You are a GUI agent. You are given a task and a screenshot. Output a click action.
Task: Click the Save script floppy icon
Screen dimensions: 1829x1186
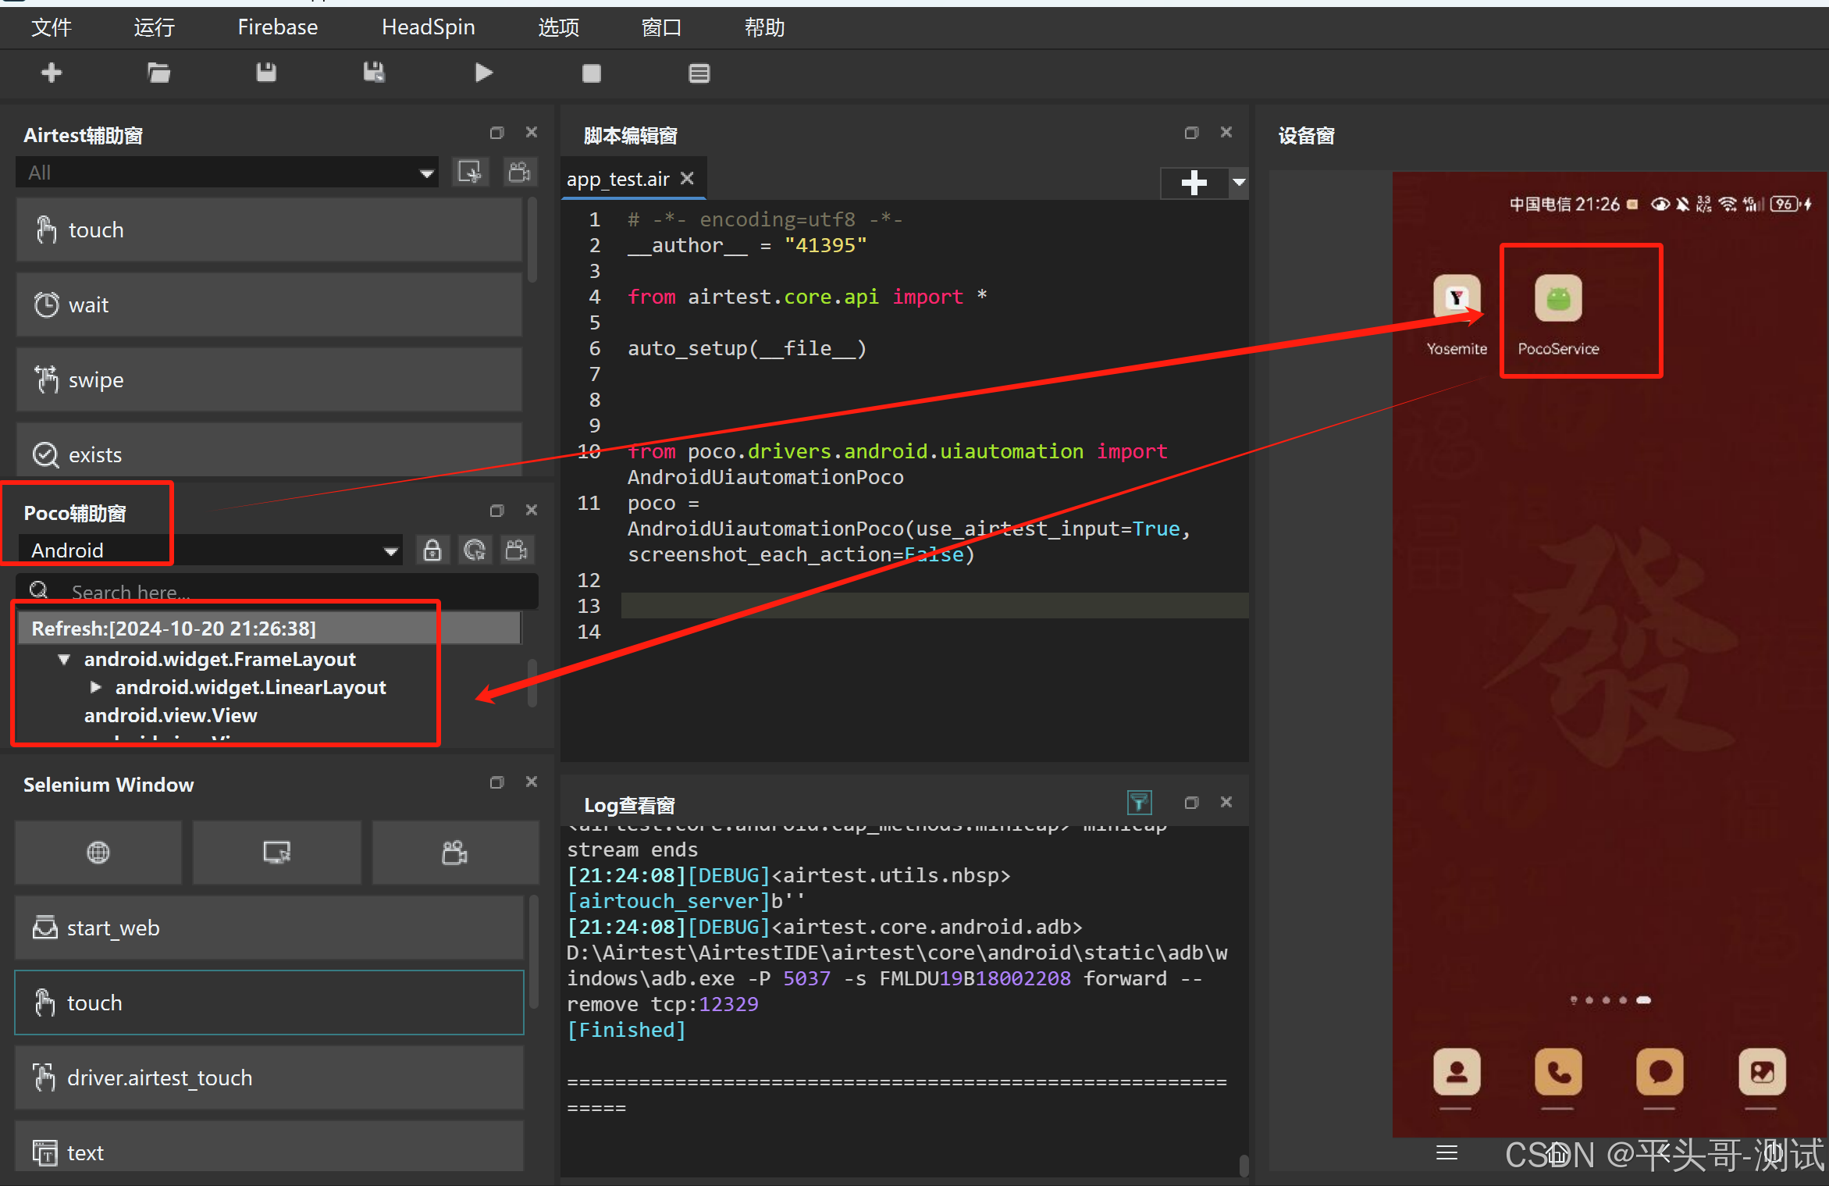pyautogui.click(x=266, y=73)
